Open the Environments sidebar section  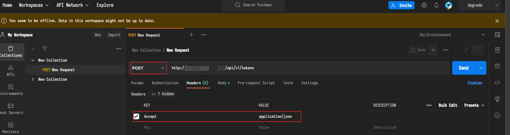tap(11, 90)
